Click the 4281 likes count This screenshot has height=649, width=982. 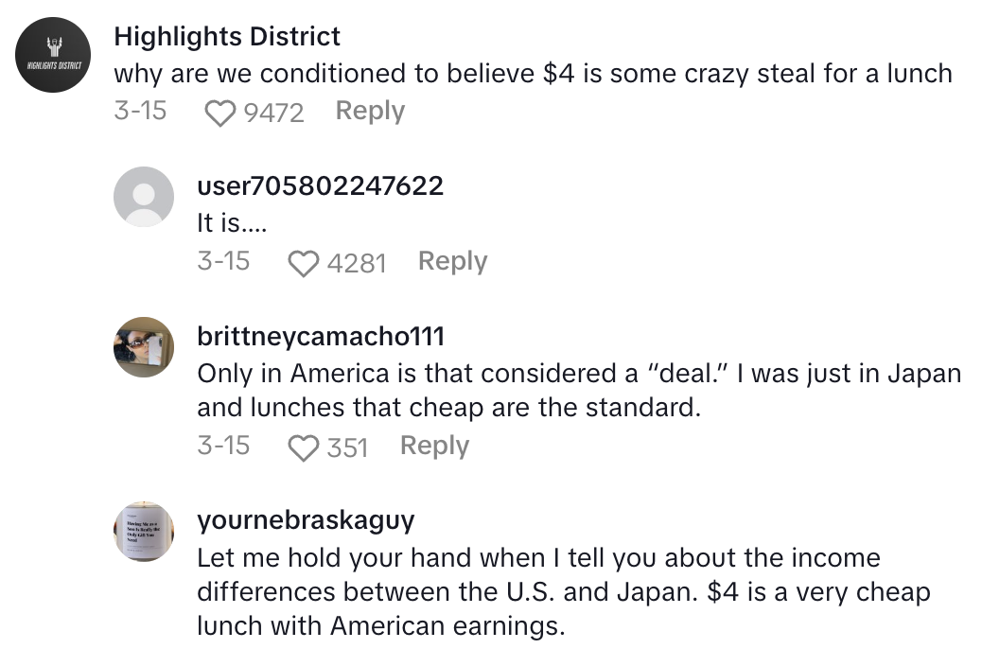(x=357, y=263)
